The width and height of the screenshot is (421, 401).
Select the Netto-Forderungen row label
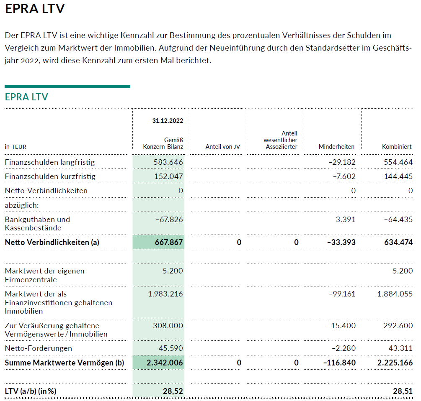click(38, 348)
